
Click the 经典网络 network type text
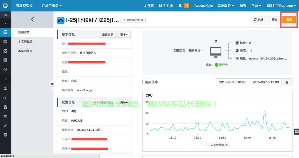(194, 51)
